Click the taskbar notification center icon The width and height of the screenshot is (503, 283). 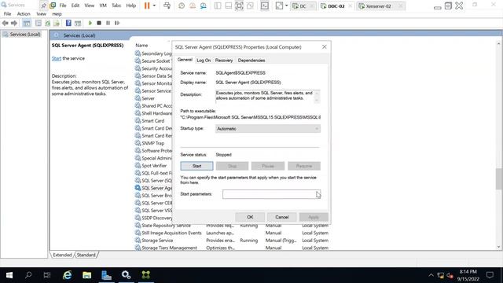coord(490,275)
